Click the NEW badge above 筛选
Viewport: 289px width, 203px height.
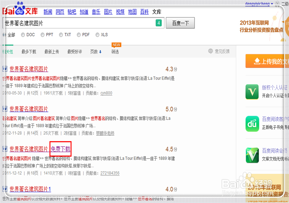tap(116, 45)
